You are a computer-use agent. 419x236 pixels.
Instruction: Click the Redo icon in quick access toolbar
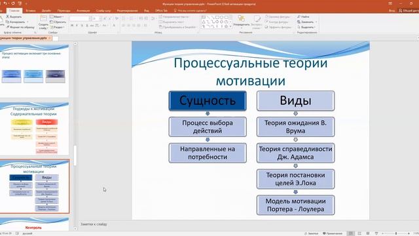(13, 3)
